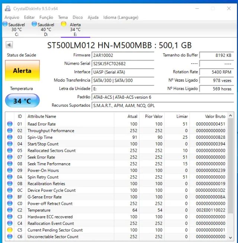Click the disk title ST500LM012 HN-M500MBB
238x243 pixels.
point(119,45)
